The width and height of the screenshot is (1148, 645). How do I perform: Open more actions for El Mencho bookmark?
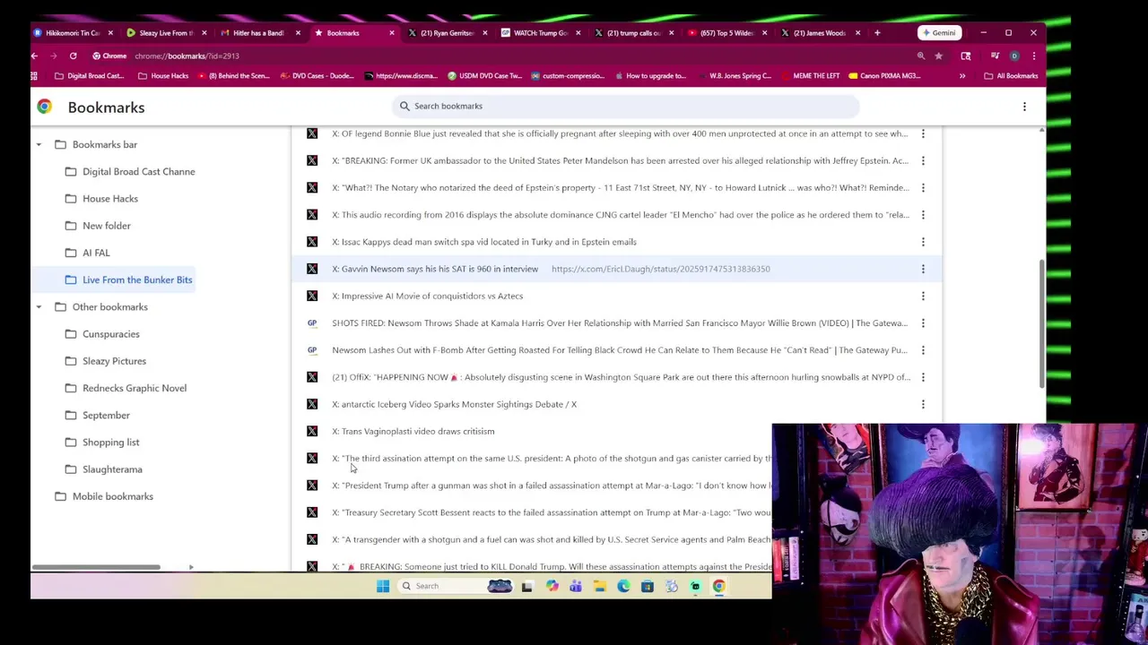923,214
